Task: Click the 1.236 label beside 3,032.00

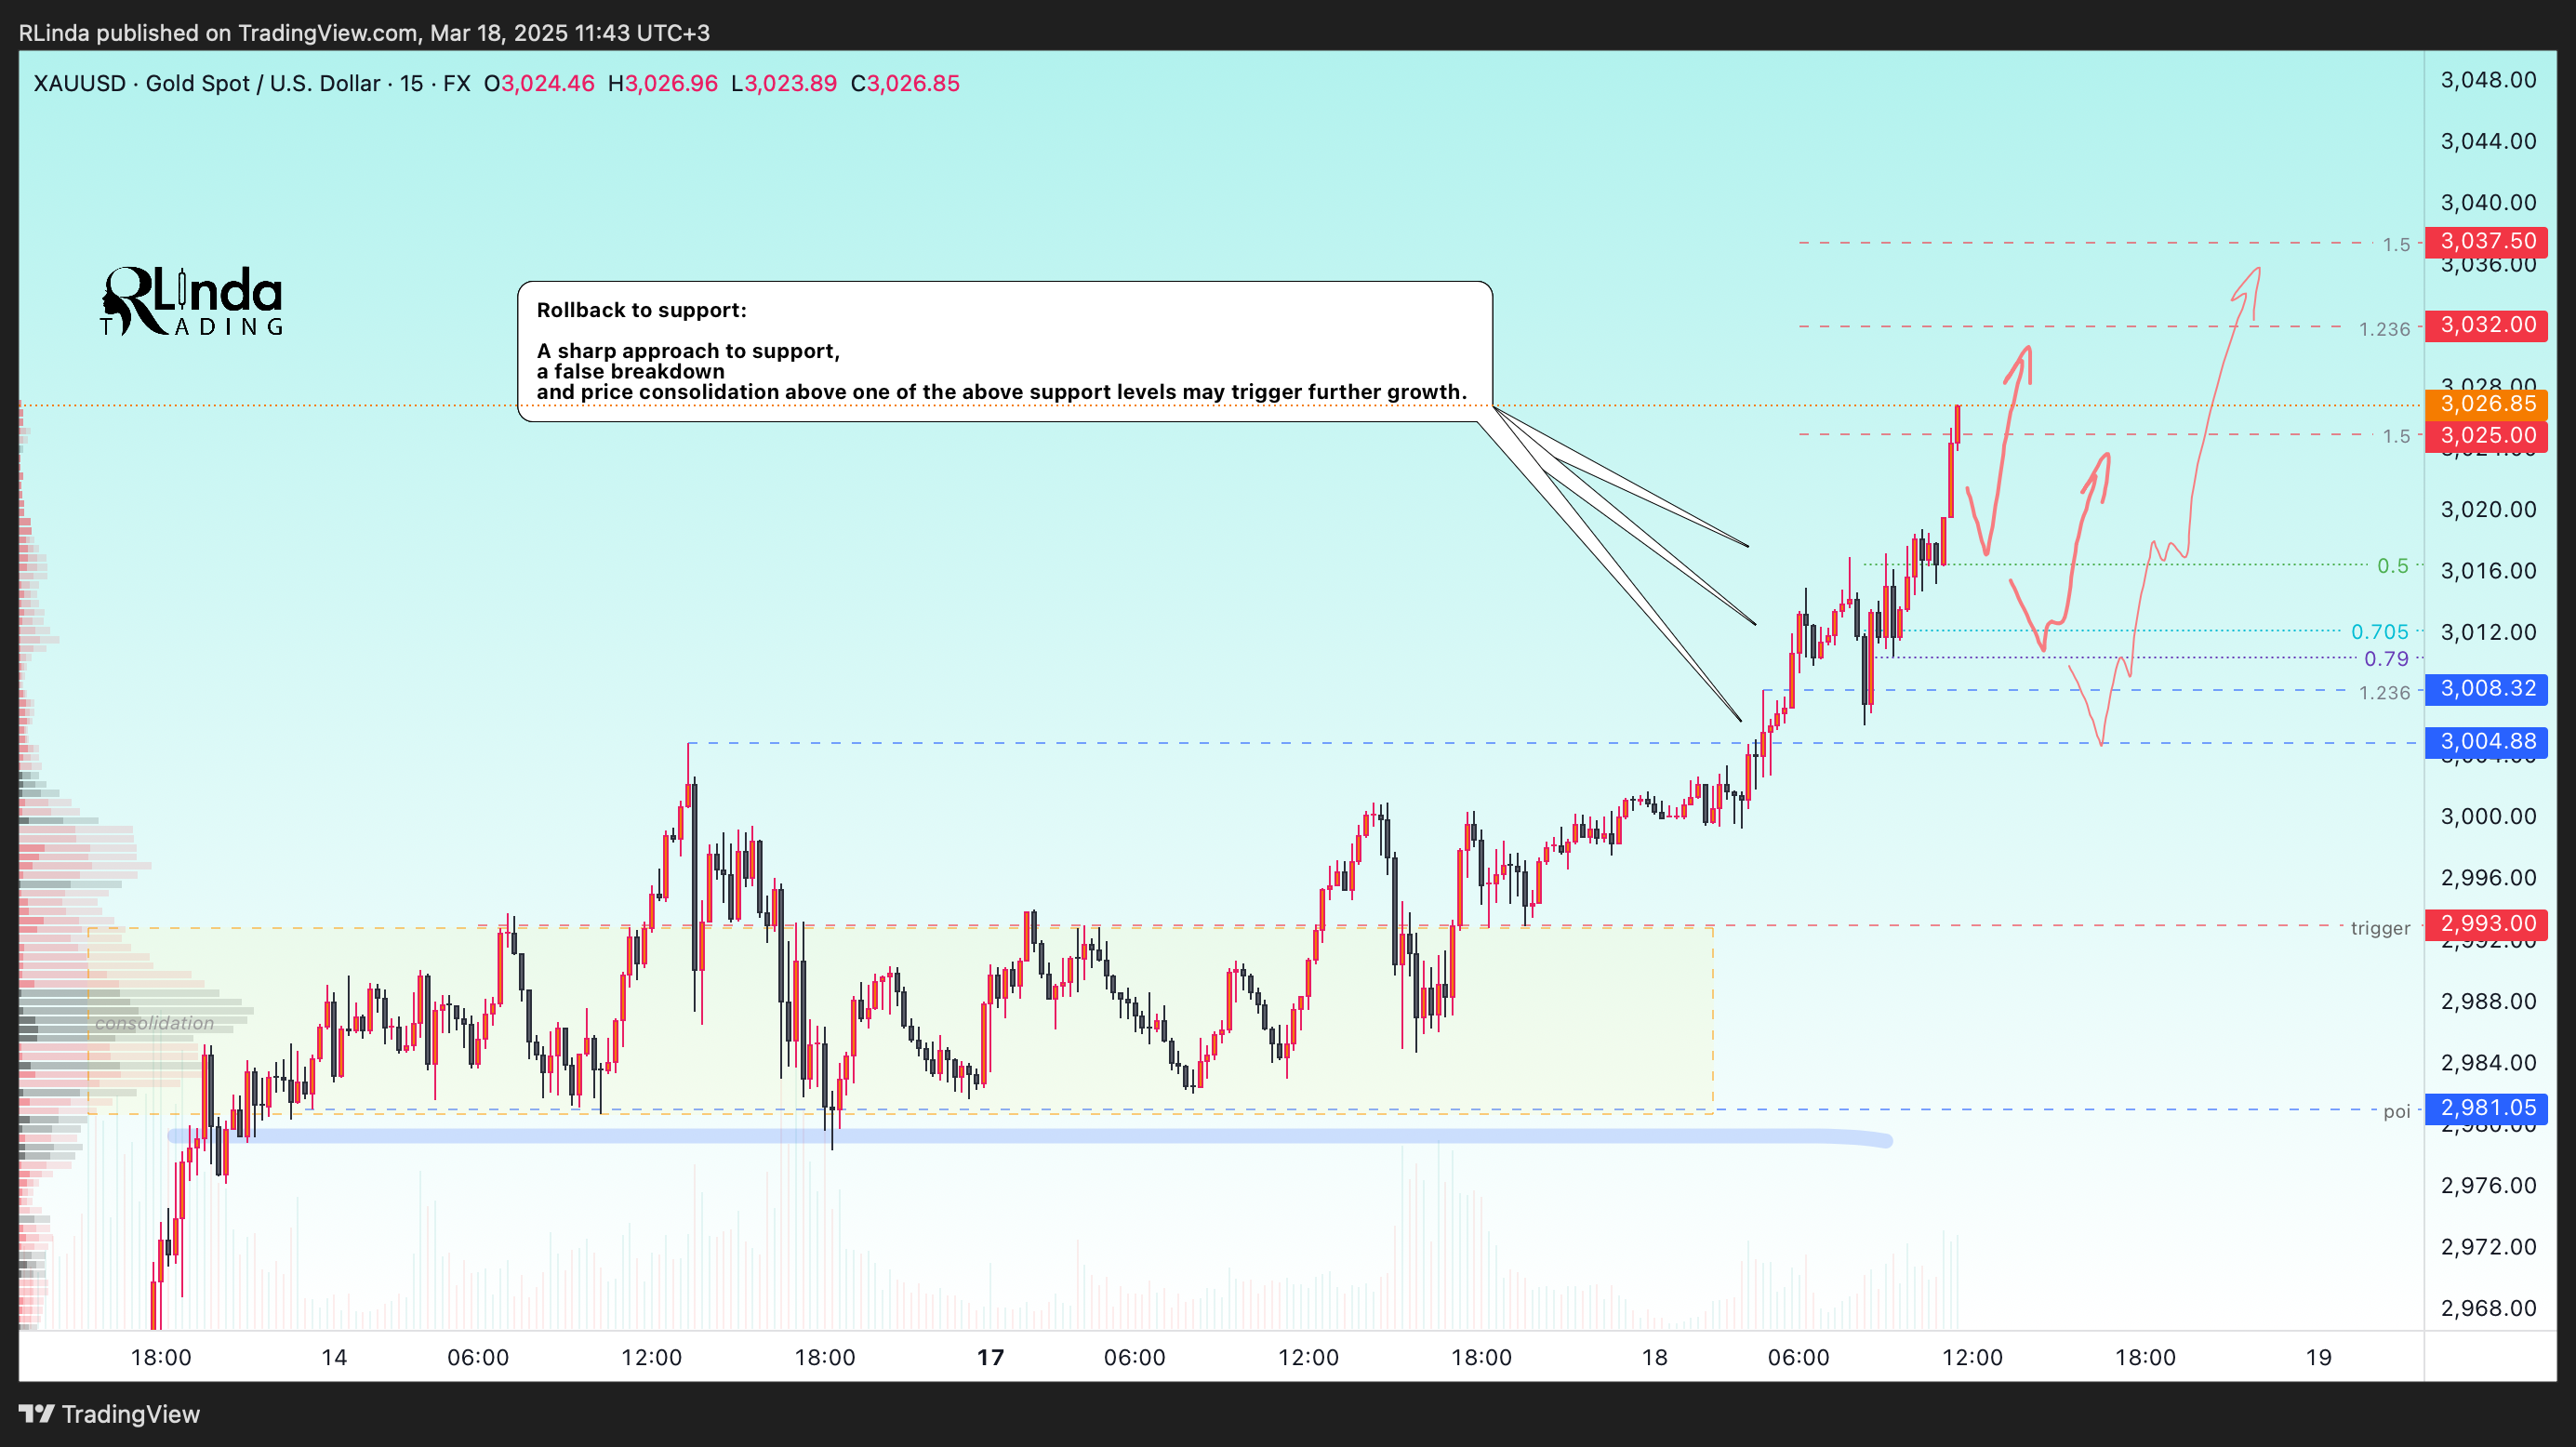Action: 2384,329
